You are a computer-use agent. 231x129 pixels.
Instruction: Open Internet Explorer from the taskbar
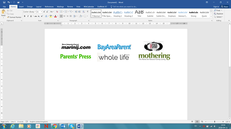(13, 126)
